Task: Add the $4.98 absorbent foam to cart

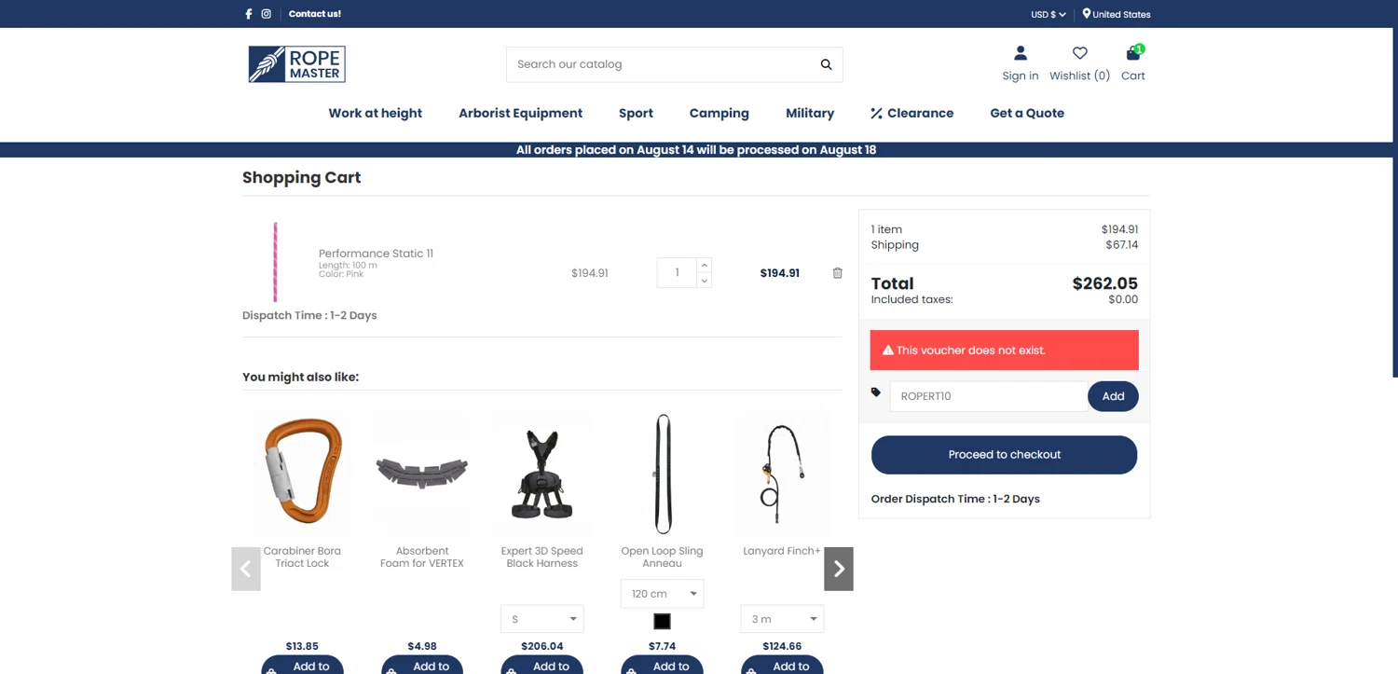Action: (x=422, y=666)
